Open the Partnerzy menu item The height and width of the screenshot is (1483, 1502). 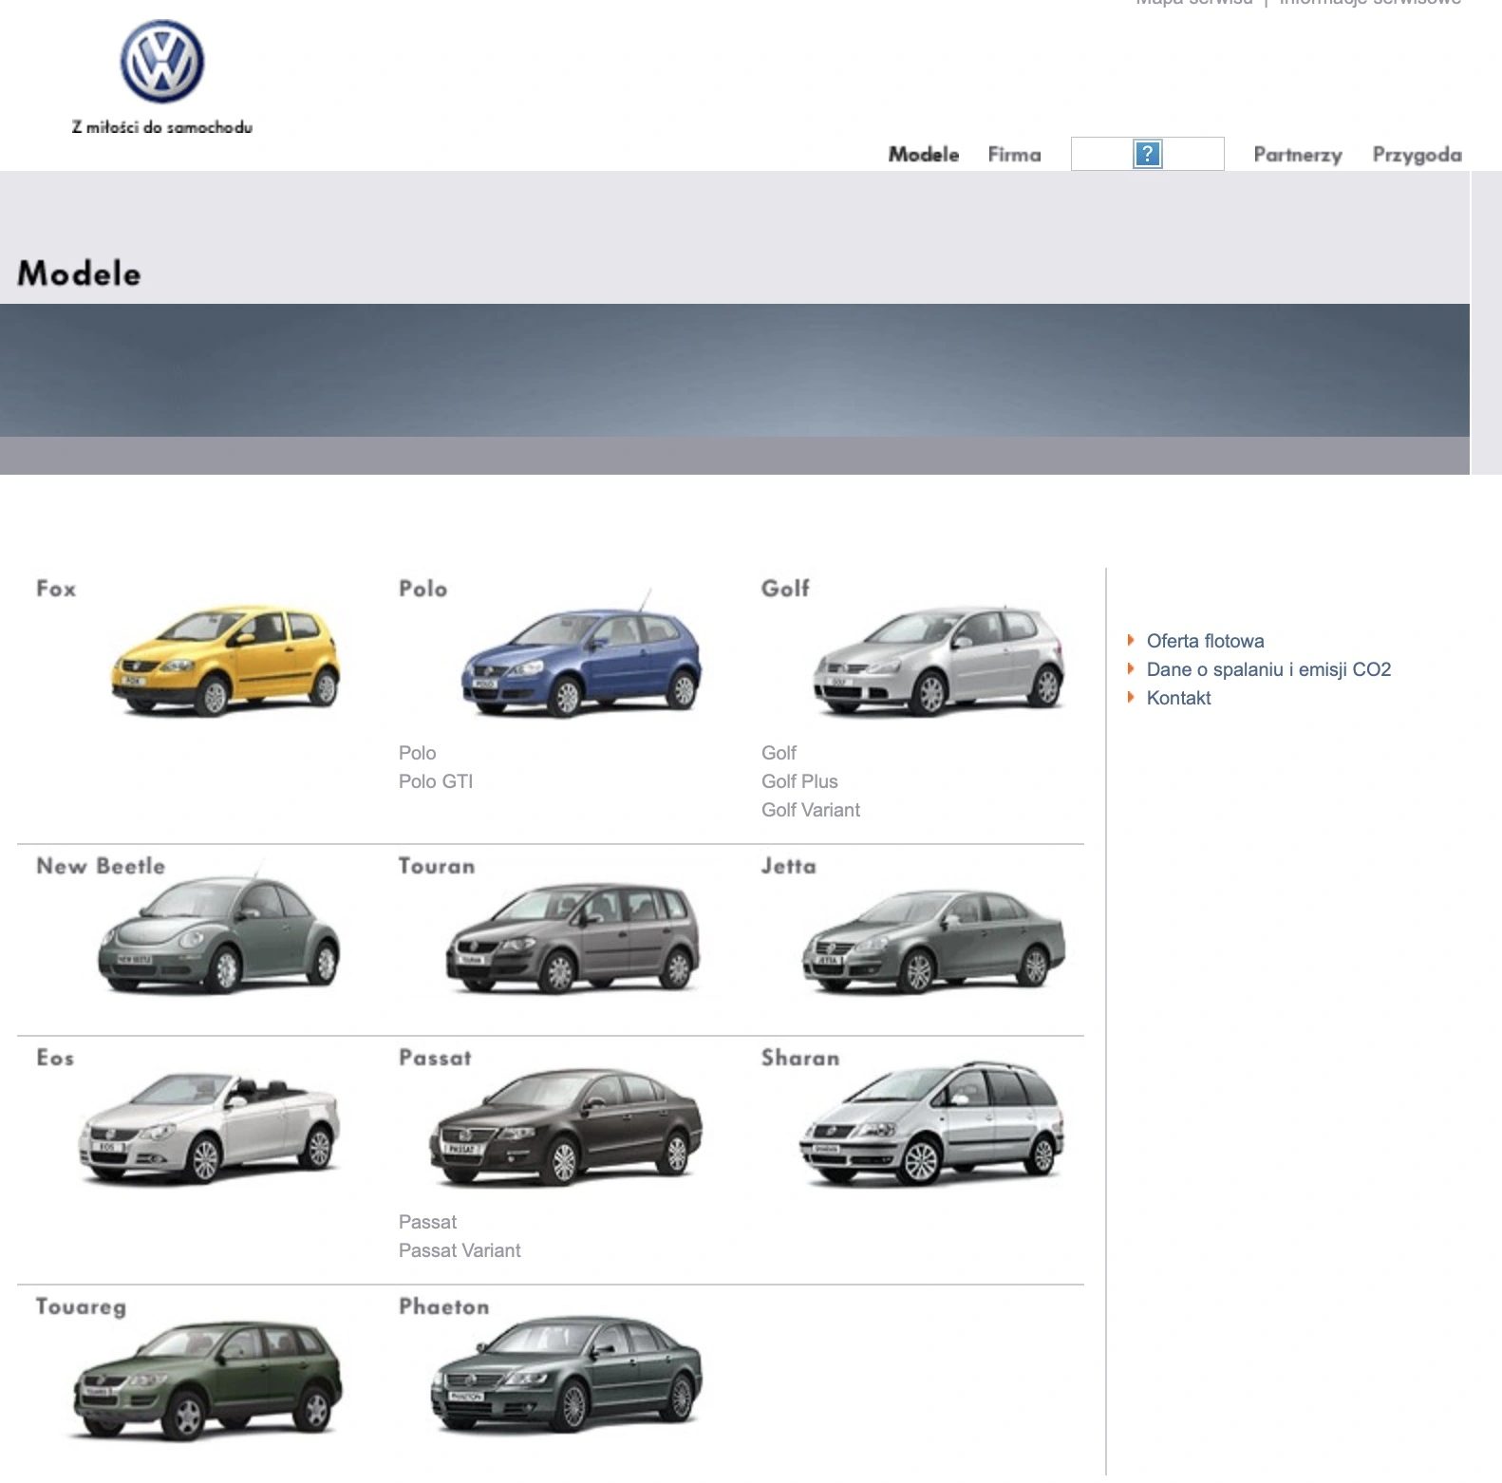click(x=1298, y=155)
